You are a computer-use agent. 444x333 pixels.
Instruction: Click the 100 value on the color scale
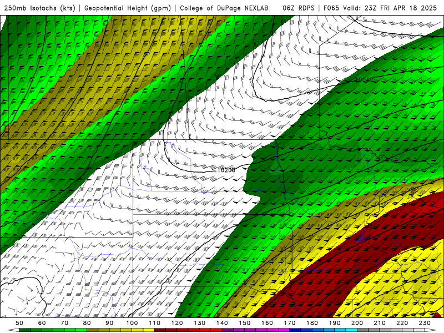pos(132,323)
